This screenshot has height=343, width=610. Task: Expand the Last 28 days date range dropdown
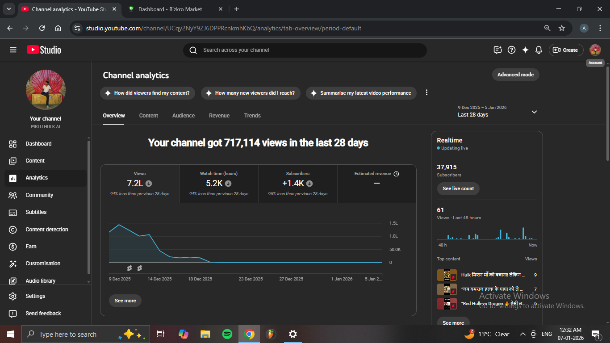click(534, 112)
